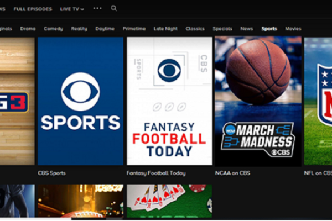Open the poker cards show thumbnail

pyautogui.click(x=169, y=202)
